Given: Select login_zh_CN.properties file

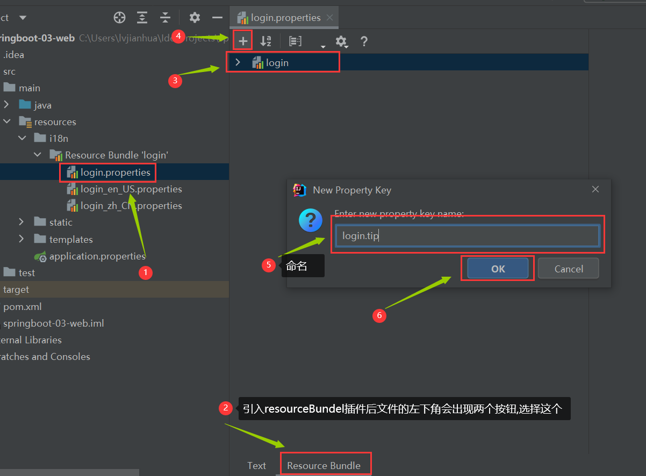Looking at the screenshot, I should point(131,206).
